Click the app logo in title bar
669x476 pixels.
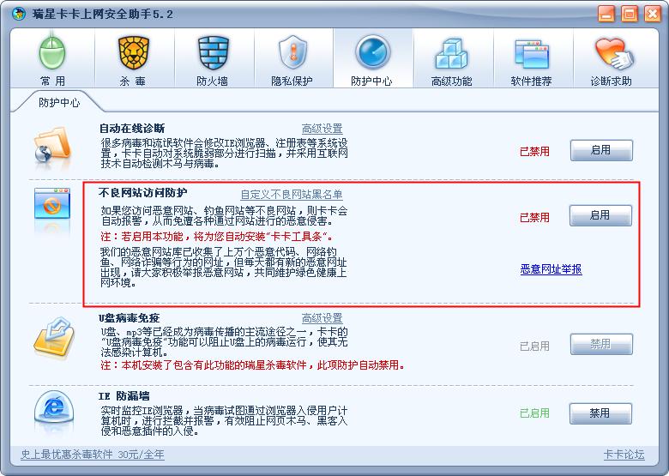tap(19, 14)
